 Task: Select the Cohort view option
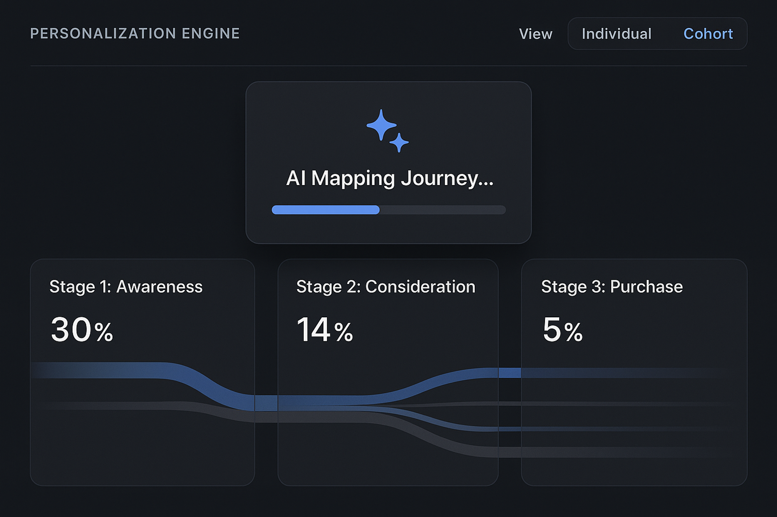(x=708, y=34)
